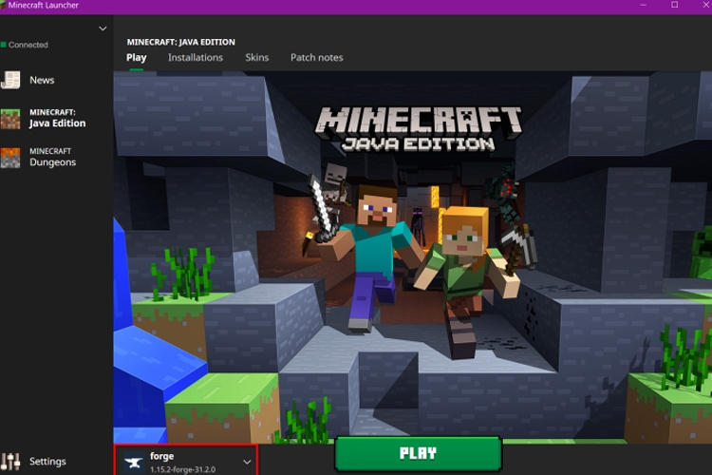This screenshot has width=712, height=475.
Task: Click the MINECRAFT: JAVA EDITION heading
Action: (180, 42)
